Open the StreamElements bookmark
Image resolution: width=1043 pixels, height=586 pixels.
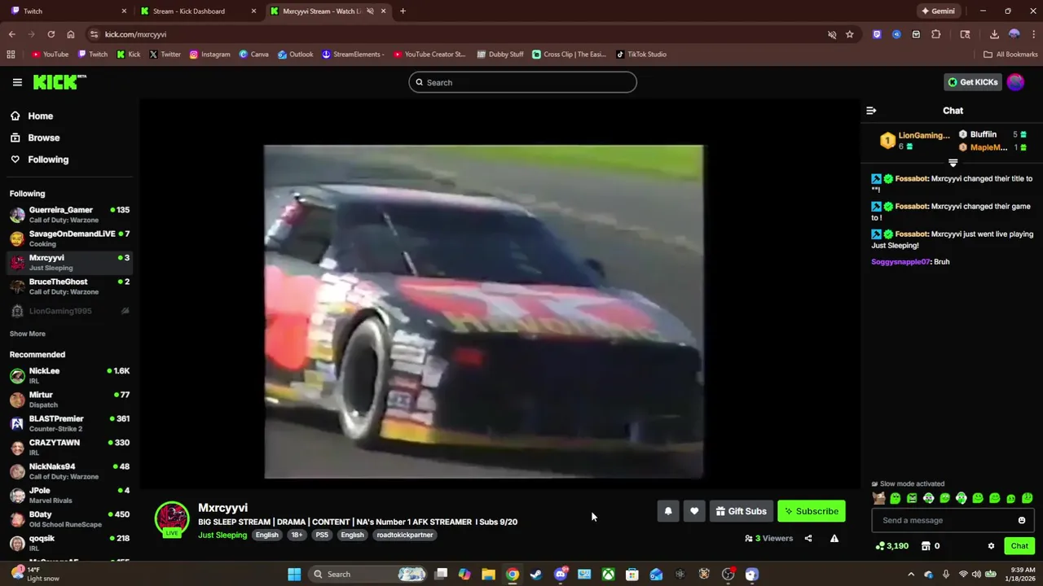(353, 55)
